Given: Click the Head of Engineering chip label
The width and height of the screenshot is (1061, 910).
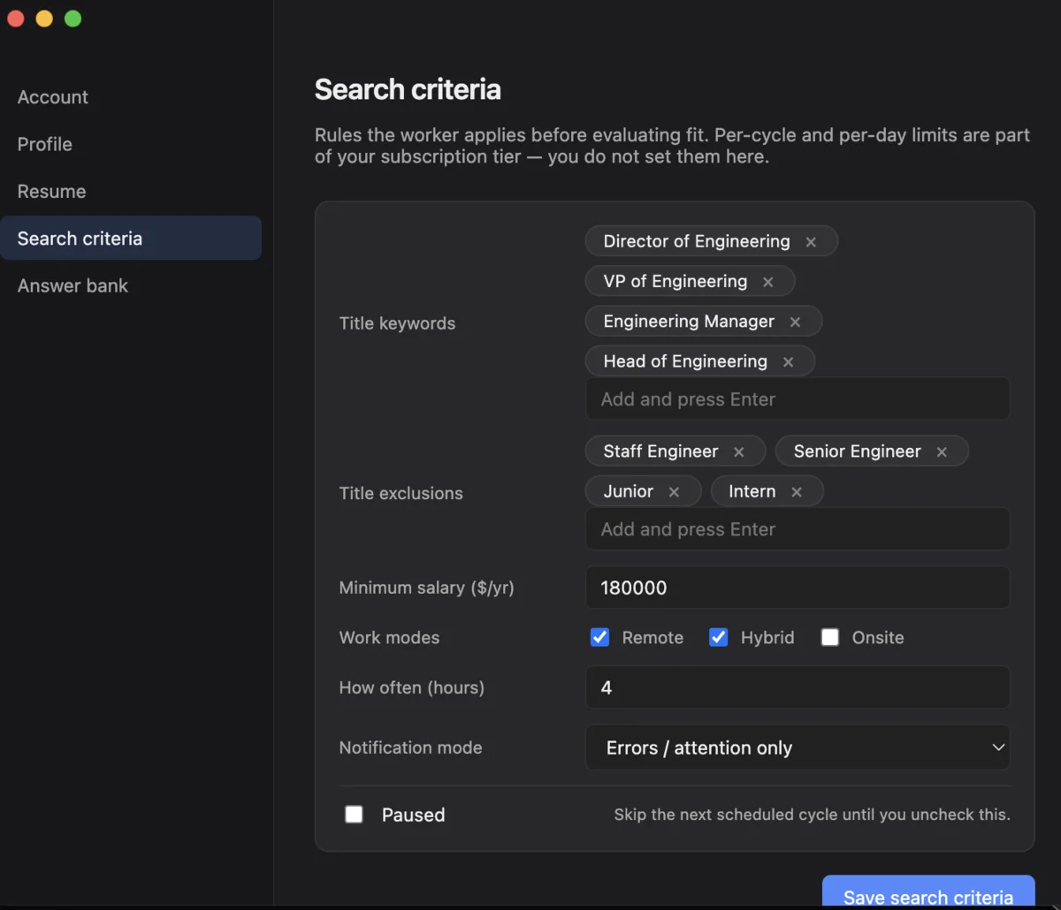Looking at the screenshot, I should tap(685, 361).
